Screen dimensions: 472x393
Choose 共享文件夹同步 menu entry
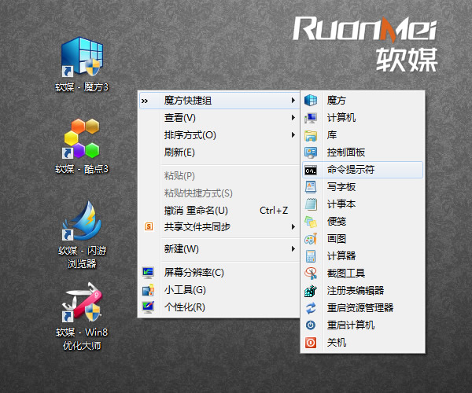[x=219, y=226]
